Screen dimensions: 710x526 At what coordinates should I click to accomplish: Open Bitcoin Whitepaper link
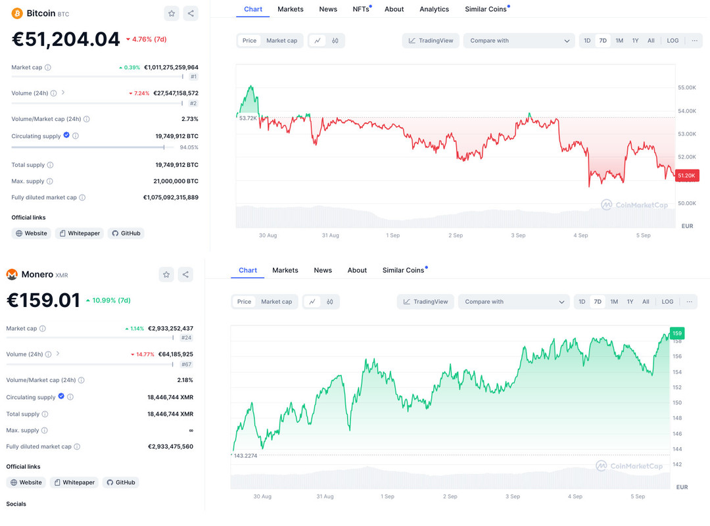point(80,233)
